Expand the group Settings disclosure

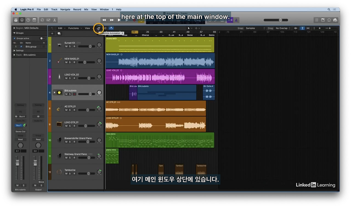15,51
